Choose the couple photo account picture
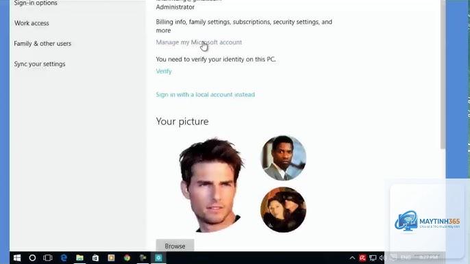 [x=284, y=210]
